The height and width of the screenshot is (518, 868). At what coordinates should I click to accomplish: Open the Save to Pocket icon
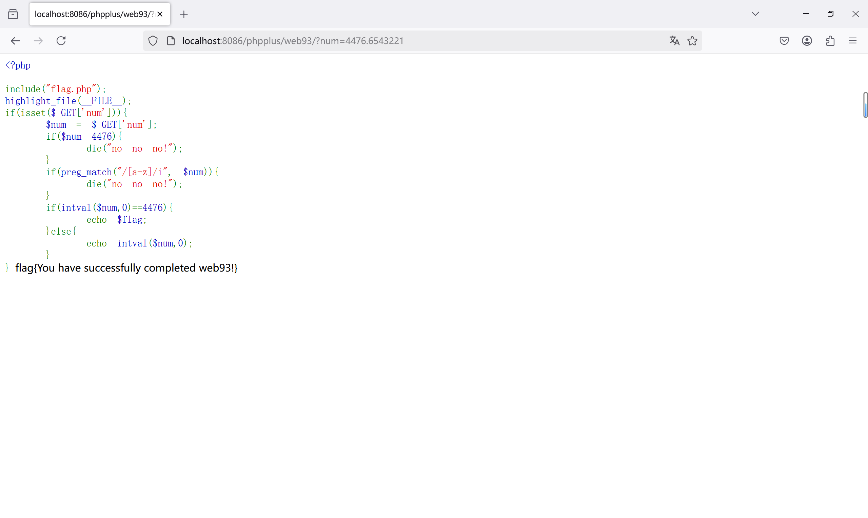click(784, 41)
